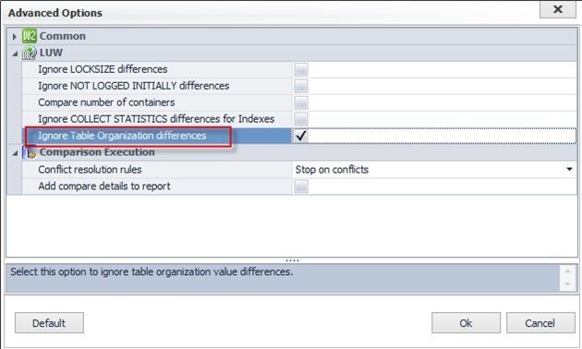This screenshot has height=349, width=582.
Task: Click the Comparison Execution group icon
Action: click(x=31, y=153)
